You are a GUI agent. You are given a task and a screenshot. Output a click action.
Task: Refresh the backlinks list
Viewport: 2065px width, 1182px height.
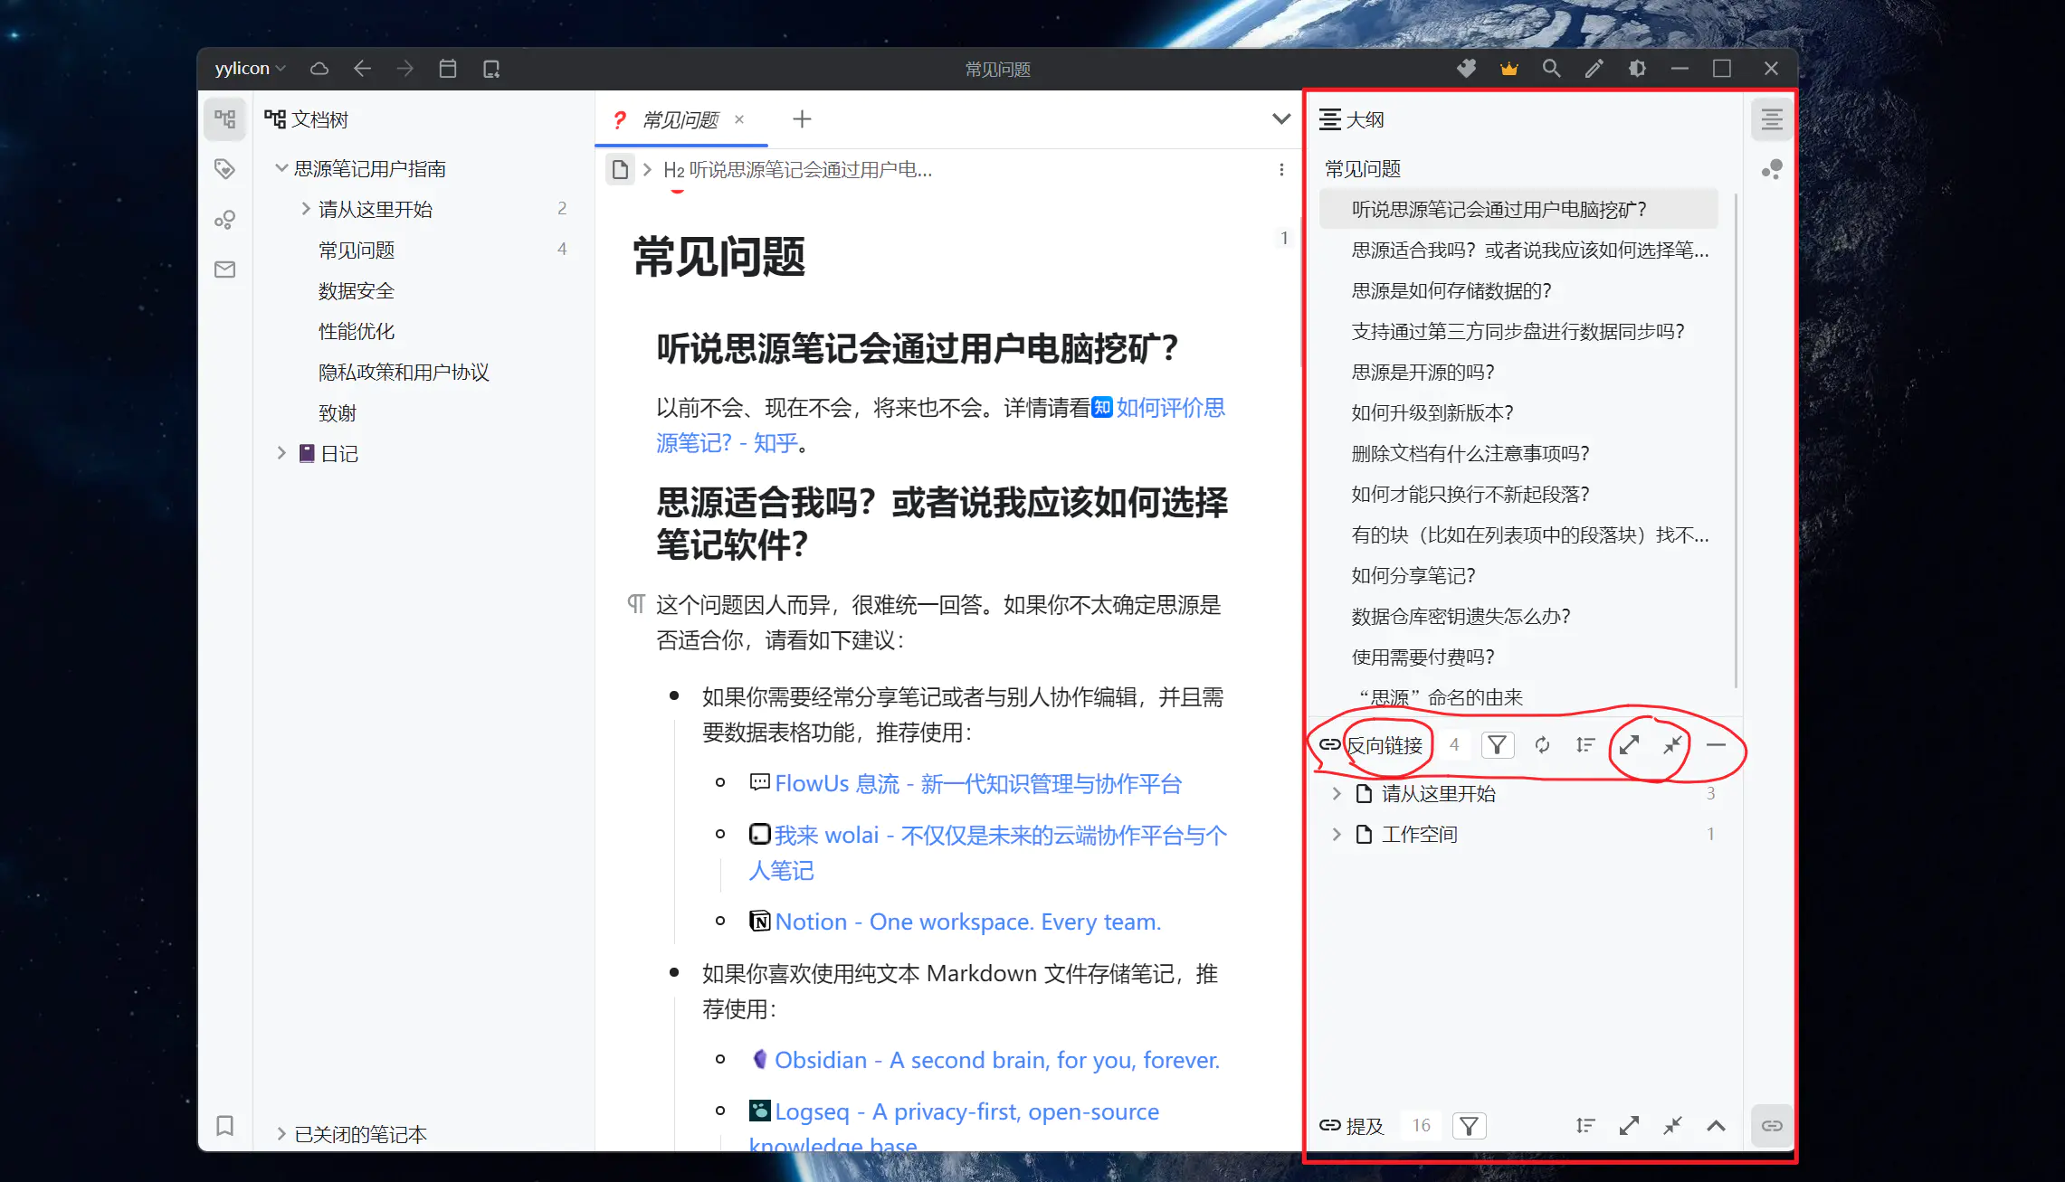tap(1542, 744)
